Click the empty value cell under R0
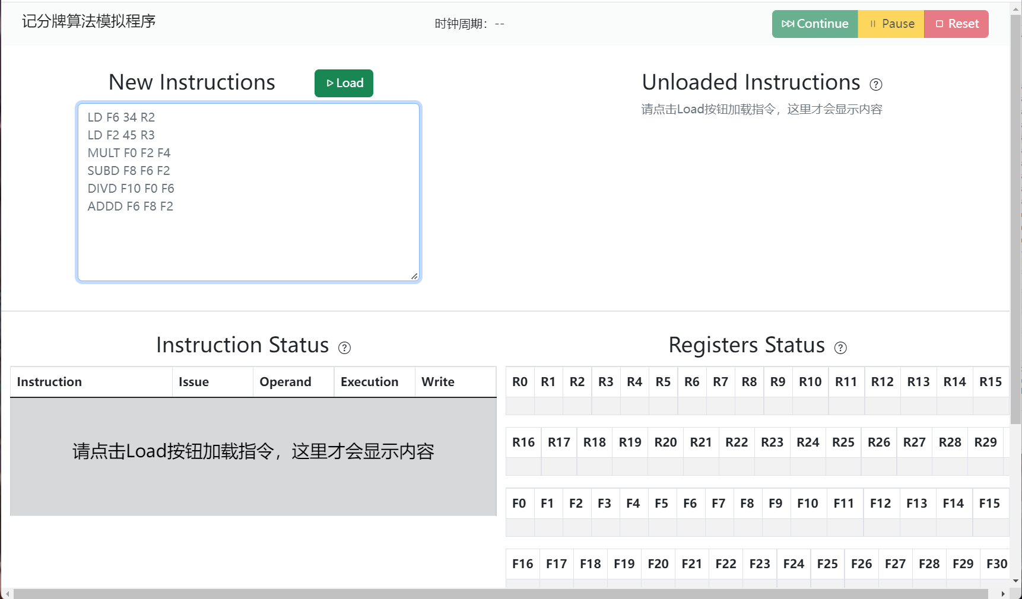 coord(520,406)
